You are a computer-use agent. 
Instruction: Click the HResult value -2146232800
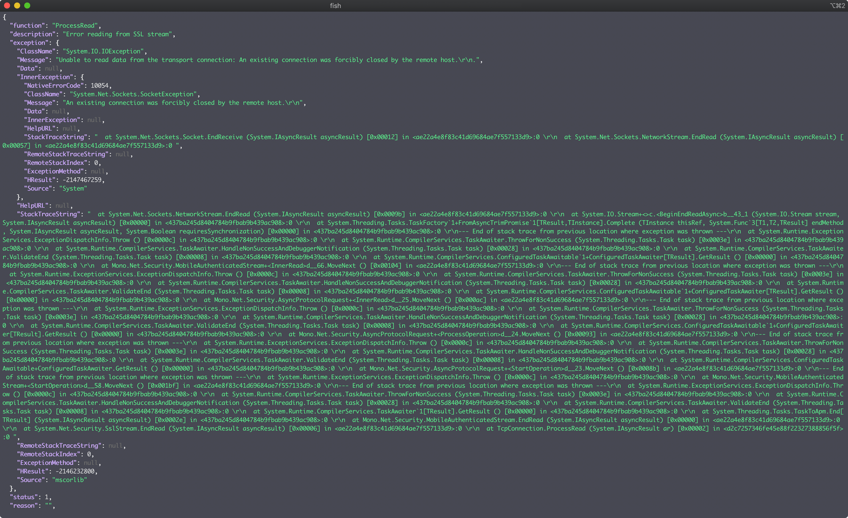[x=75, y=471]
